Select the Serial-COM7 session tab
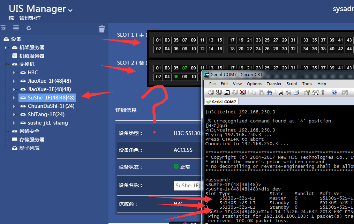This screenshot has height=224, width=354. tap(221, 102)
